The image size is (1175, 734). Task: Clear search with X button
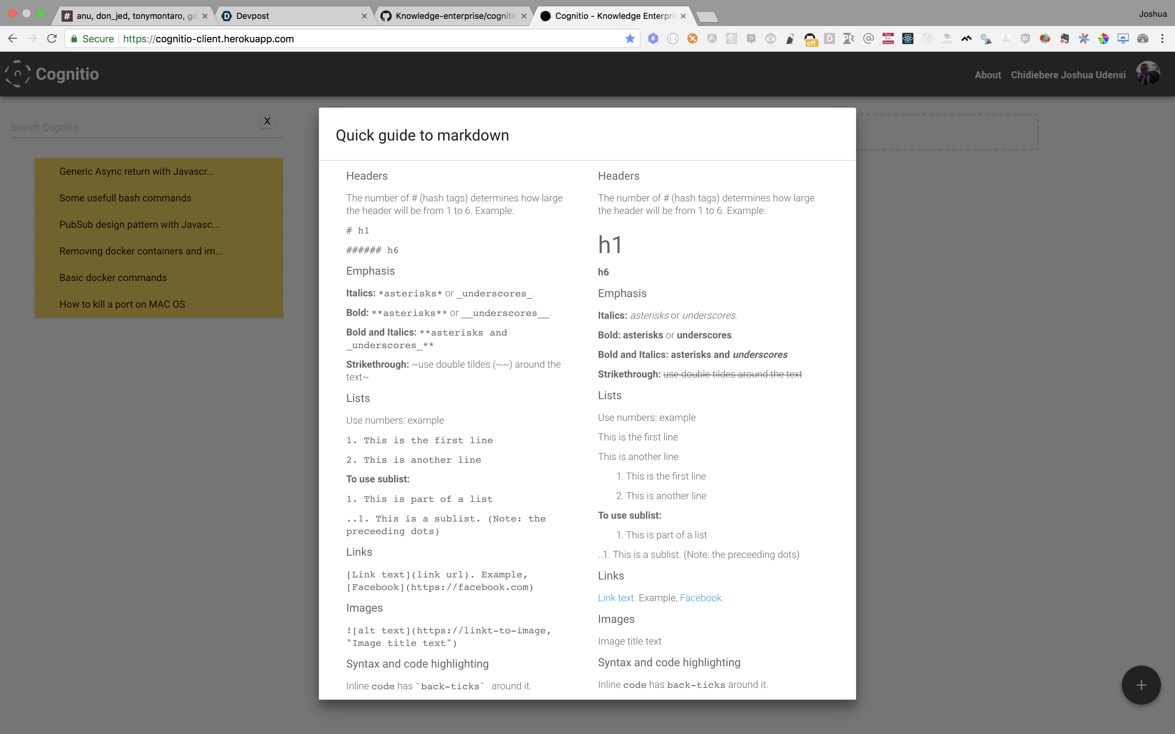(x=267, y=121)
